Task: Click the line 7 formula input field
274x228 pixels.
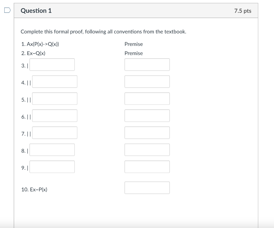Action: [x=55, y=133]
